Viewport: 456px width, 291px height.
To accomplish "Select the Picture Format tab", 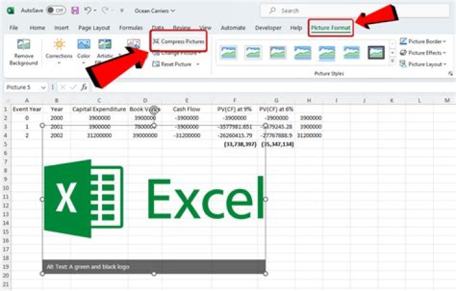I will point(331,28).
